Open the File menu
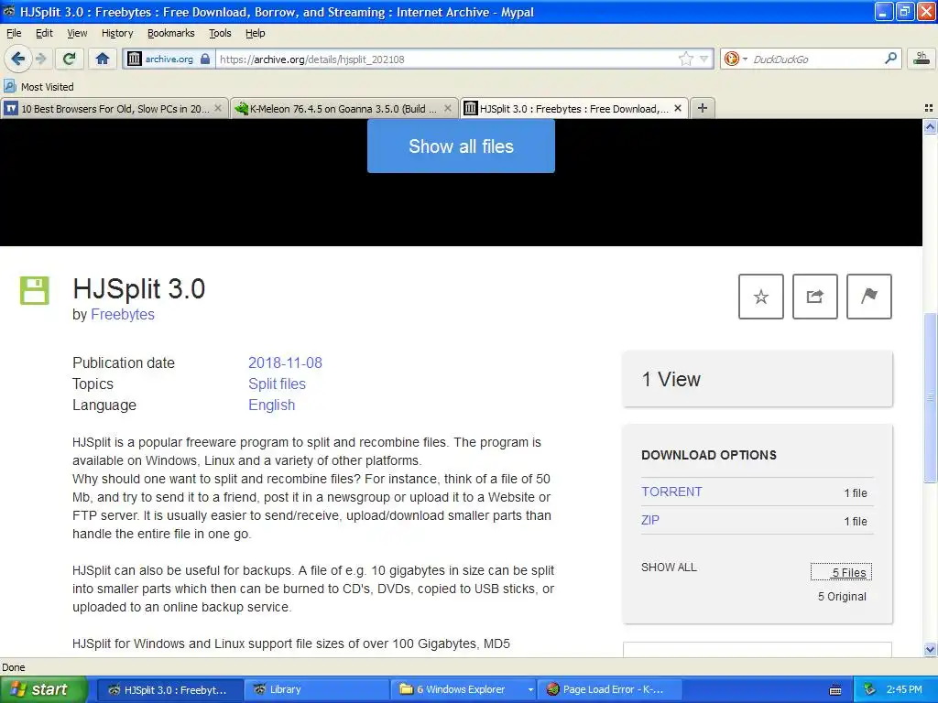 pos(14,33)
